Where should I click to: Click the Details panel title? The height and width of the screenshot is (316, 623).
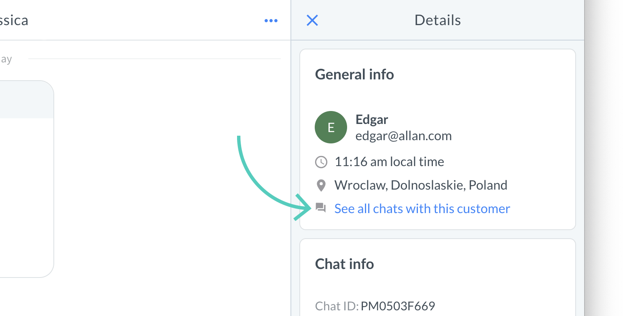437,20
